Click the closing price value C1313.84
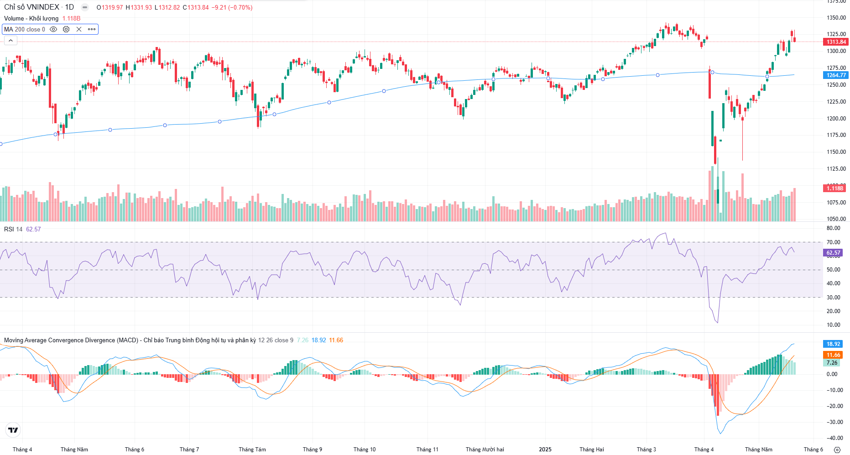 click(x=196, y=7)
